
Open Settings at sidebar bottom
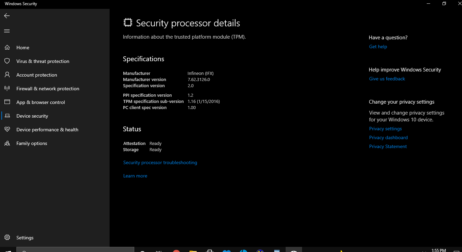click(55, 238)
